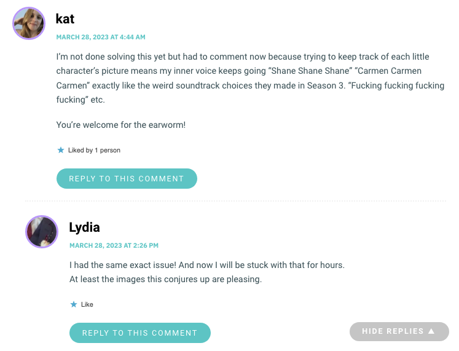
Task: Open Lydia's profile avatar
Action: tap(42, 232)
